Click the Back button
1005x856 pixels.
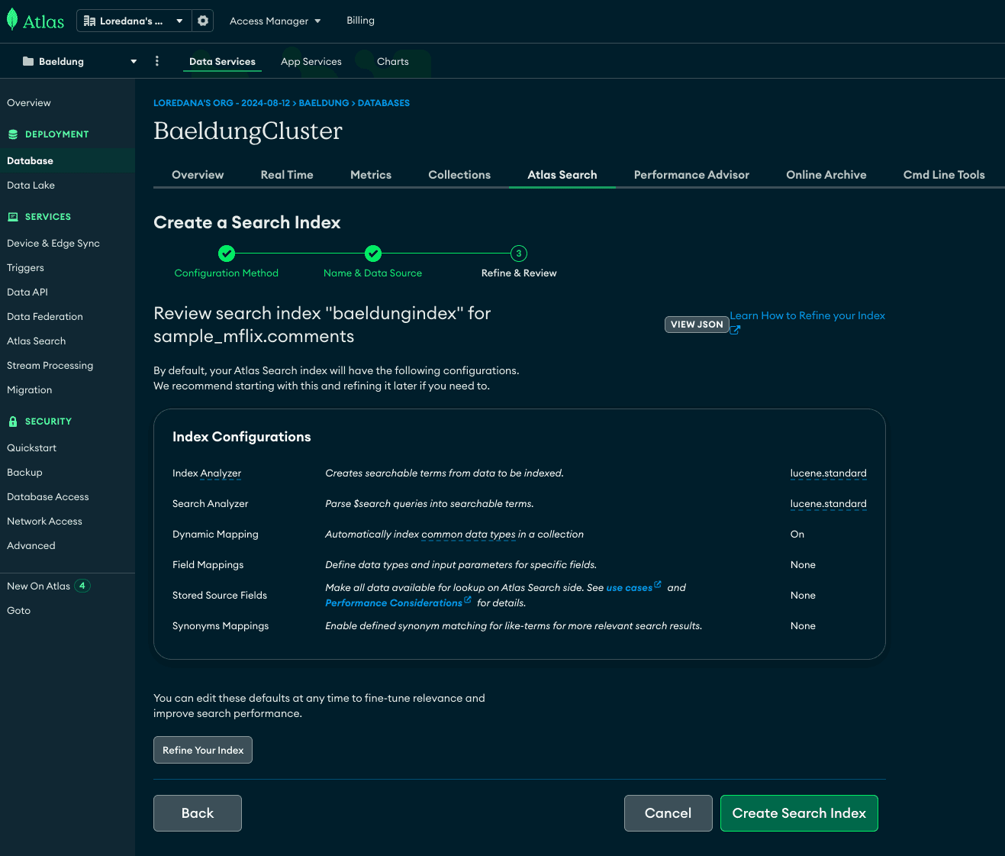pyautogui.click(x=198, y=813)
